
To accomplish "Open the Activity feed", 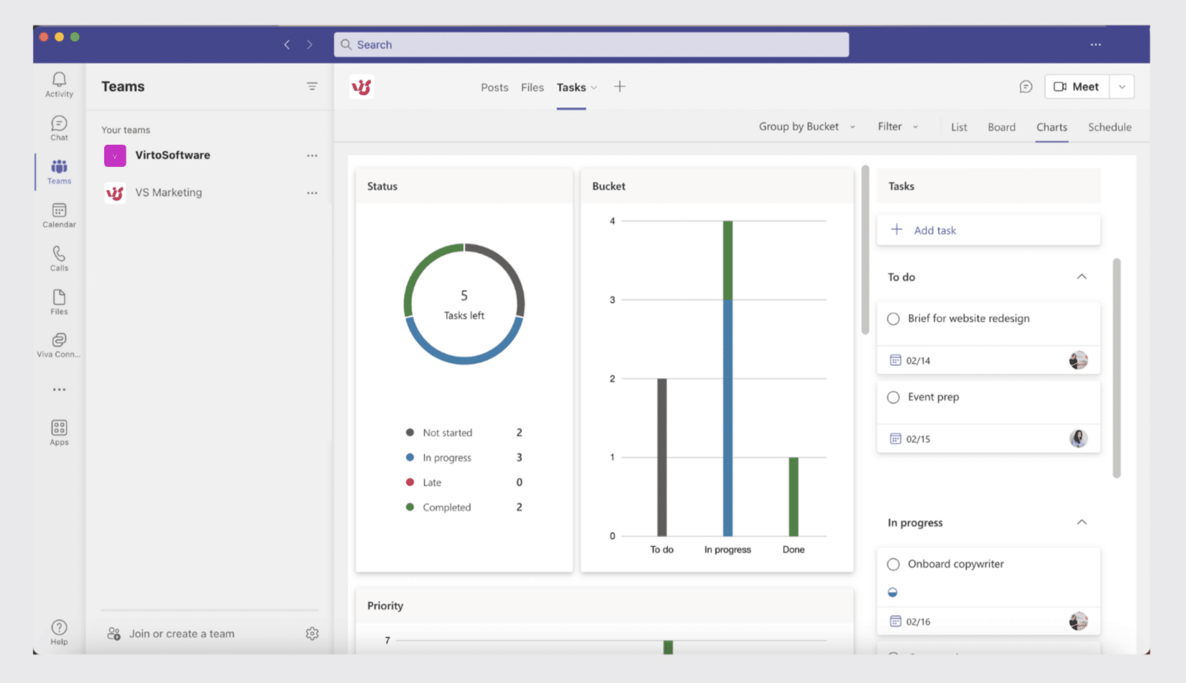I will (x=58, y=84).
